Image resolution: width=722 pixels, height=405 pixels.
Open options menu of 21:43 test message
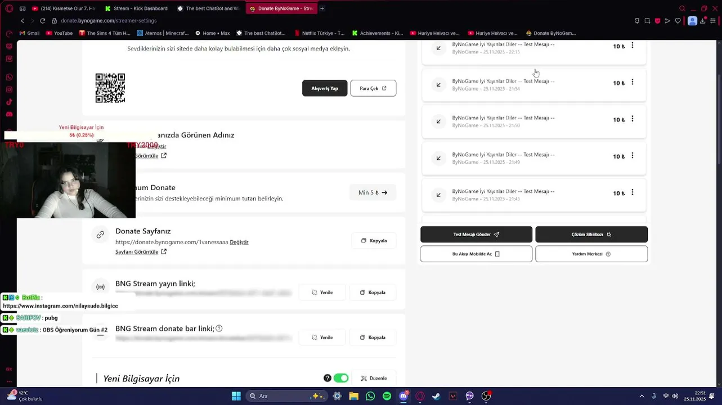[x=632, y=192]
